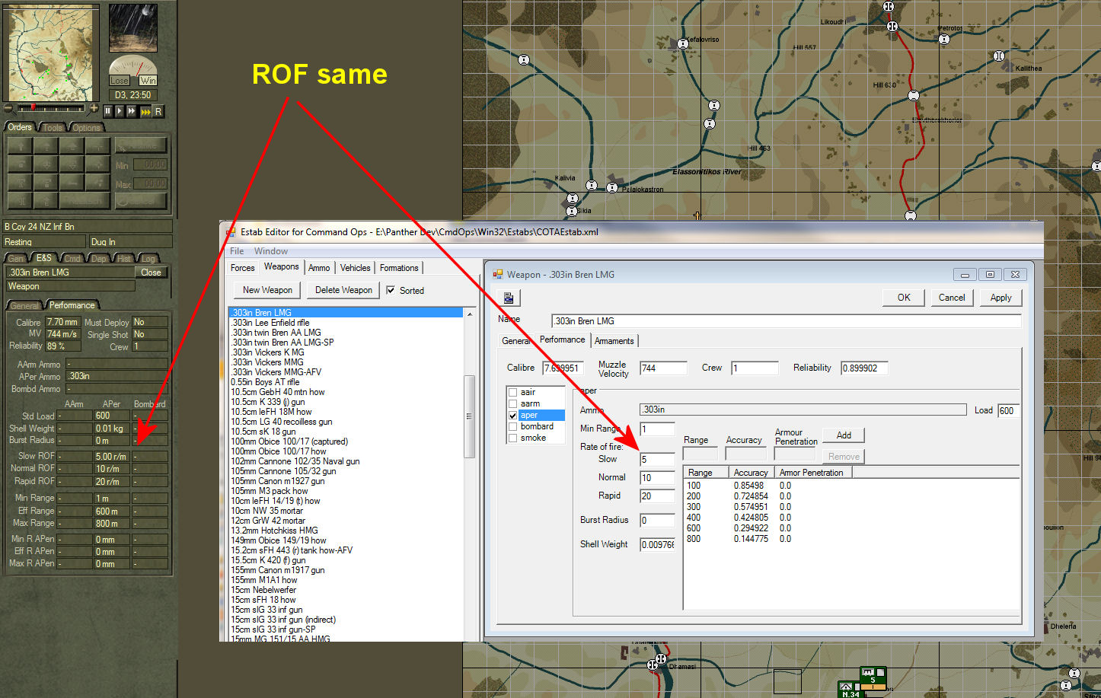Click the Normal rate of fire field
Image resolution: width=1101 pixels, height=698 pixels.
pyautogui.click(x=657, y=478)
